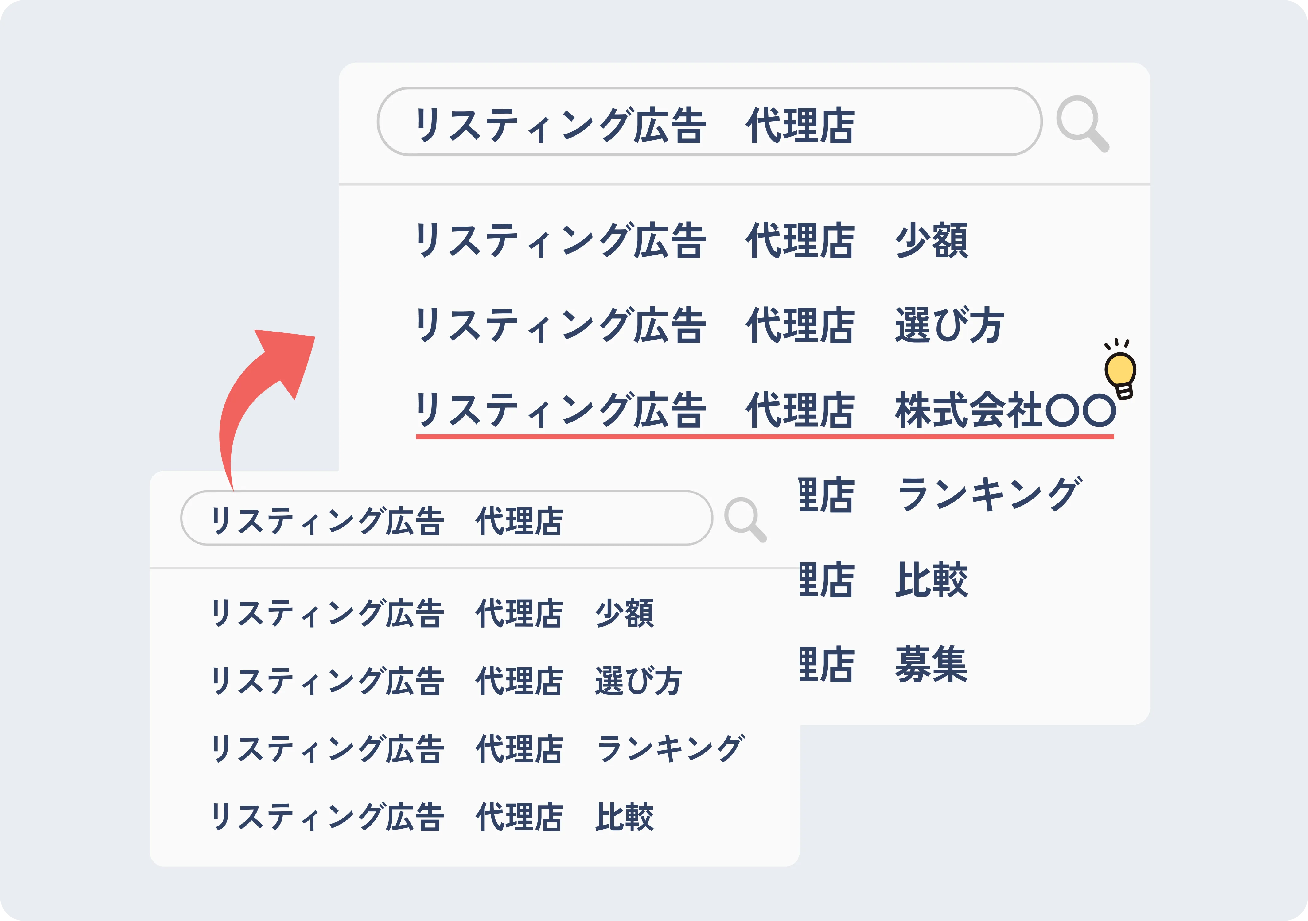Image resolution: width=1308 pixels, height=921 pixels.
Task: Select the 募集 suggestion
Action: pyautogui.click(x=883, y=664)
